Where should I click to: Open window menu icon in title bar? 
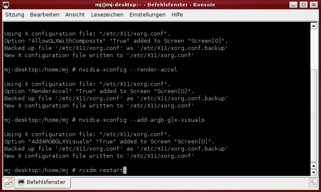(x=6, y=4)
